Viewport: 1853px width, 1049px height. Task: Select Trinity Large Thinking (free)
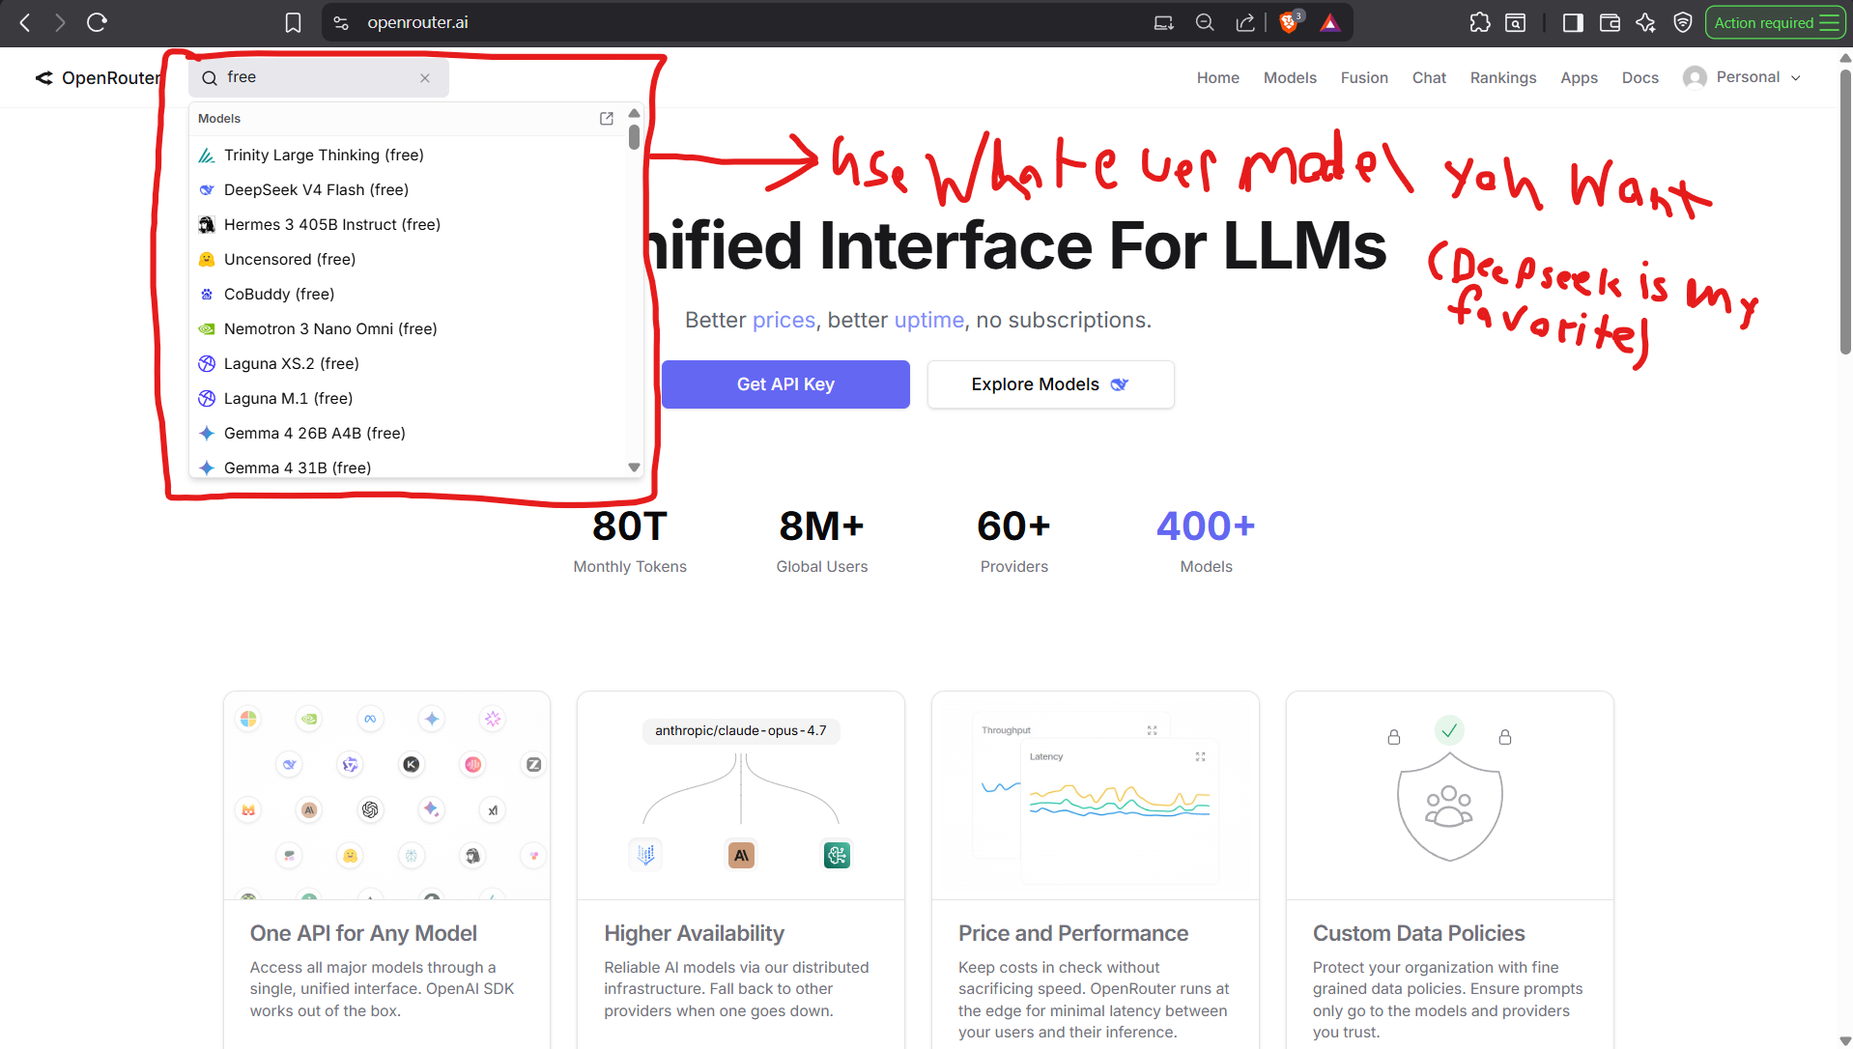point(408,155)
